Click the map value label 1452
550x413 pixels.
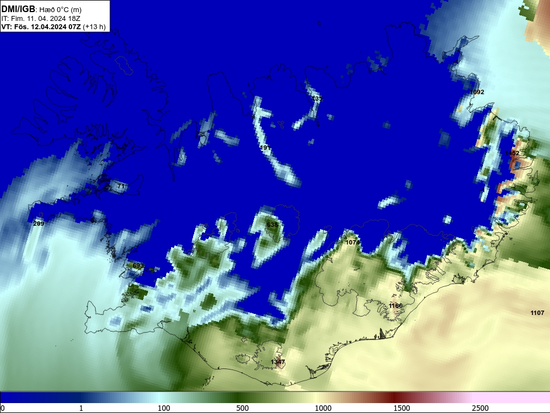512,153
